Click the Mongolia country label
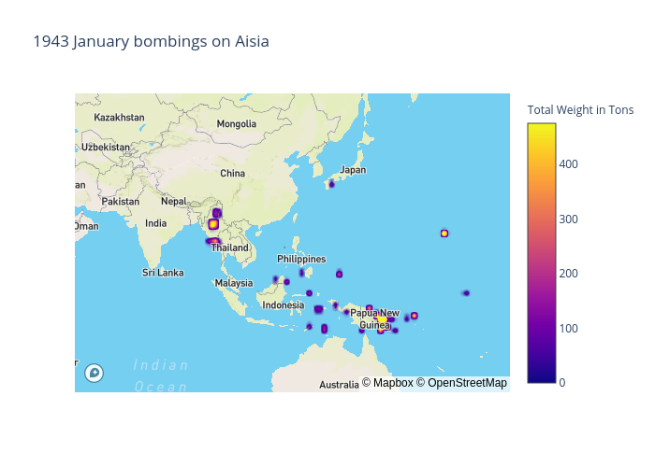Viewport: 655px width, 467px height. 236,123
